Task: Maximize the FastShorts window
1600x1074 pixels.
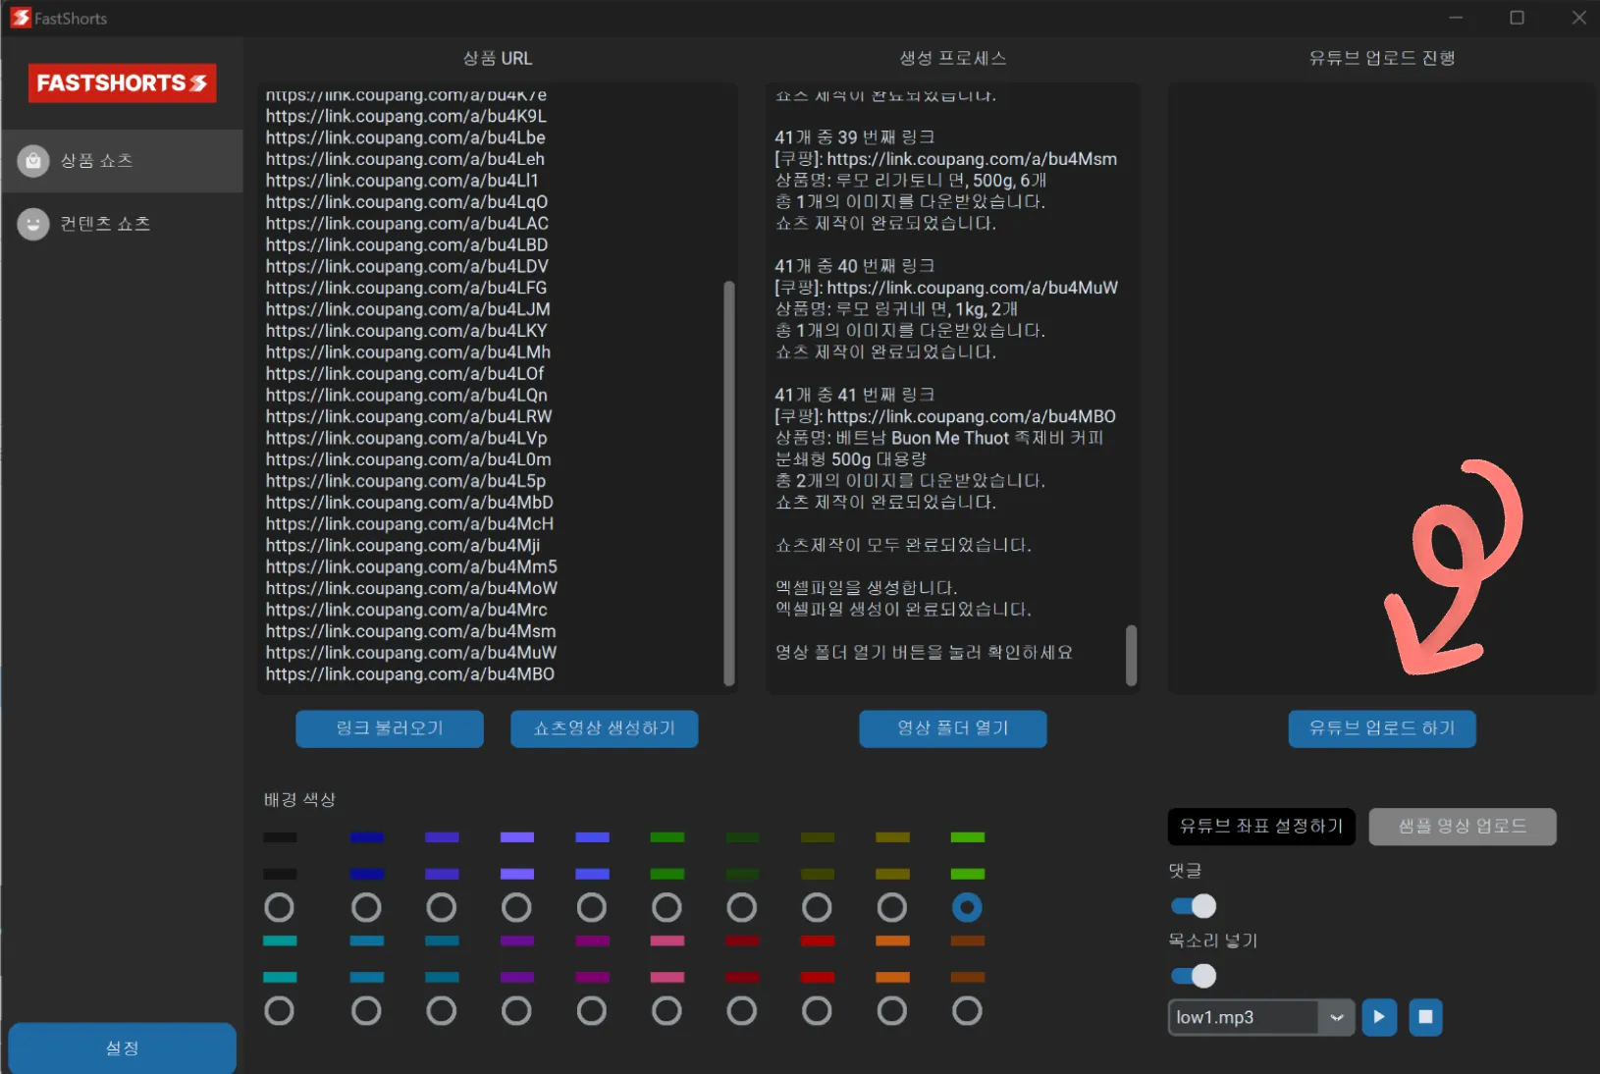Action: [x=1517, y=18]
